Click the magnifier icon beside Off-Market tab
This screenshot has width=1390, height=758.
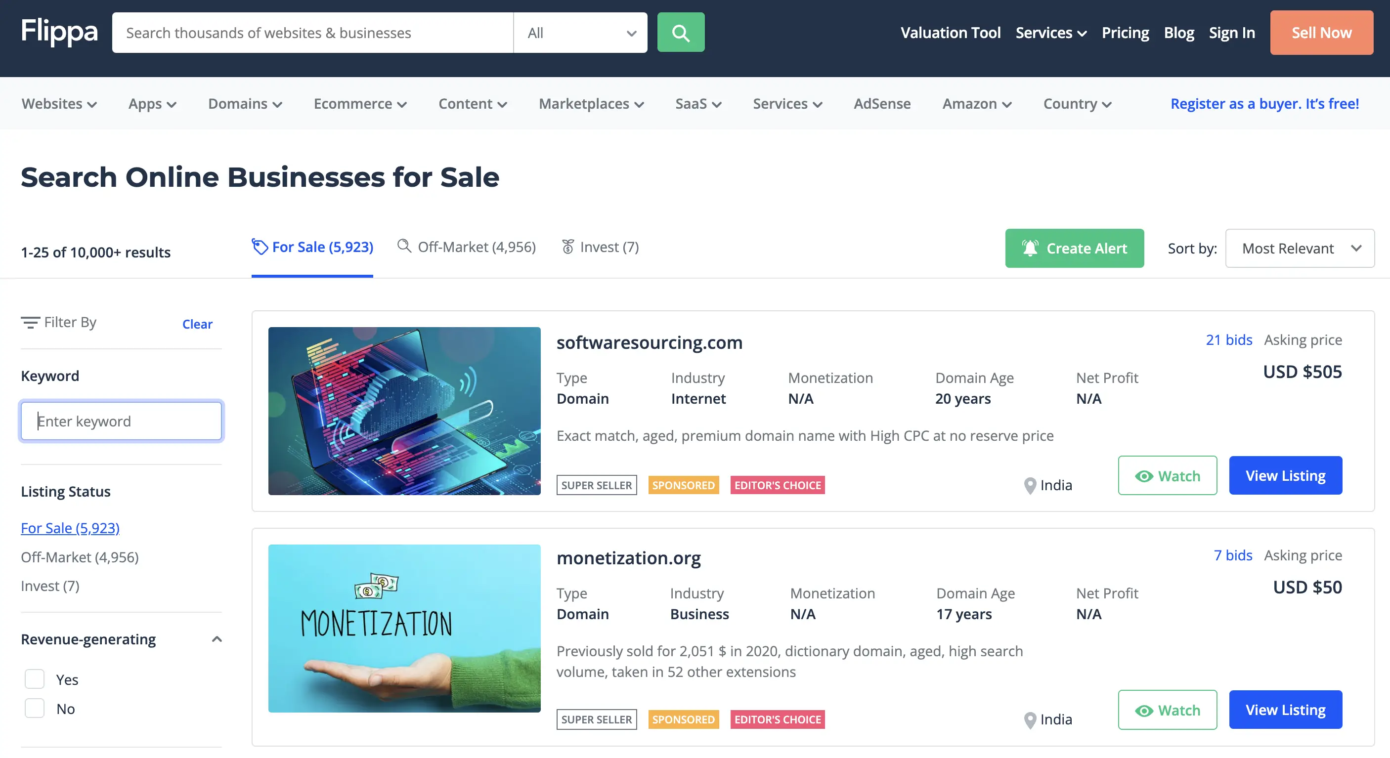tap(404, 246)
